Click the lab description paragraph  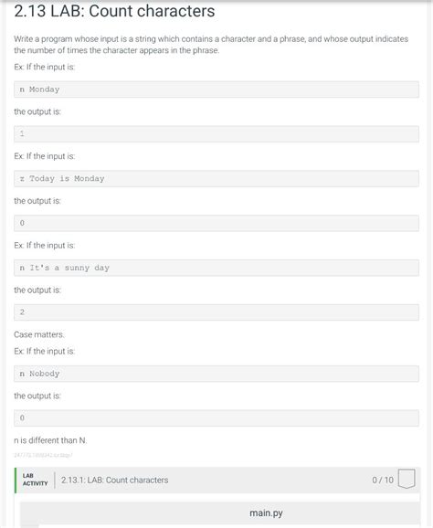tap(211, 45)
